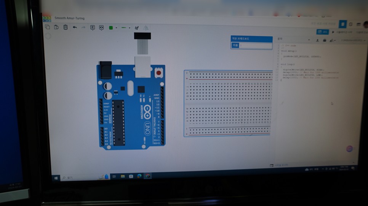Open Microsoft Store from taskbar
Image resolution: width=368 pixels, height=206 pixels.
coord(131,176)
